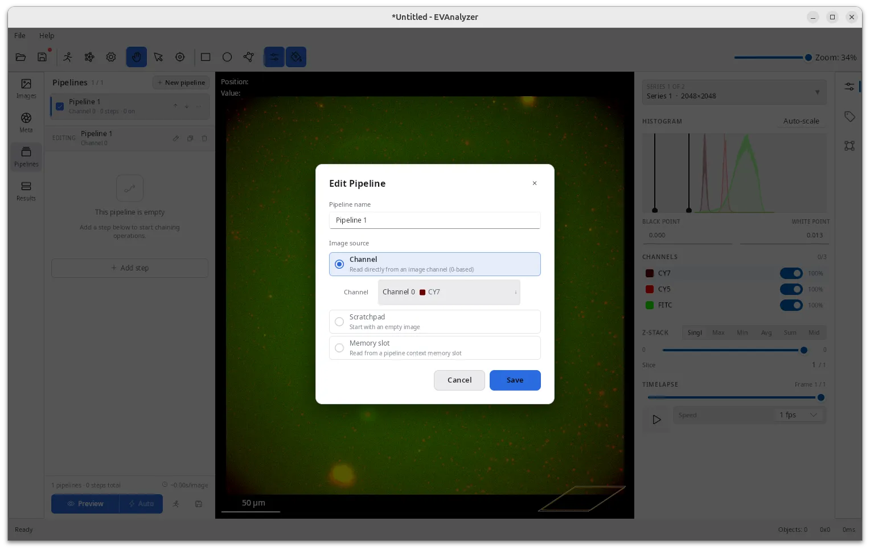
Task: Move Pipeline 1 up with arrow icon
Action: (175, 106)
